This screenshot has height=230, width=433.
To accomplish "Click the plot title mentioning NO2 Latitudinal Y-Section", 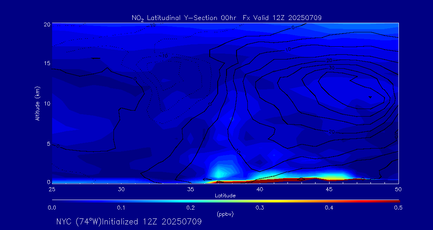I will [227, 18].
